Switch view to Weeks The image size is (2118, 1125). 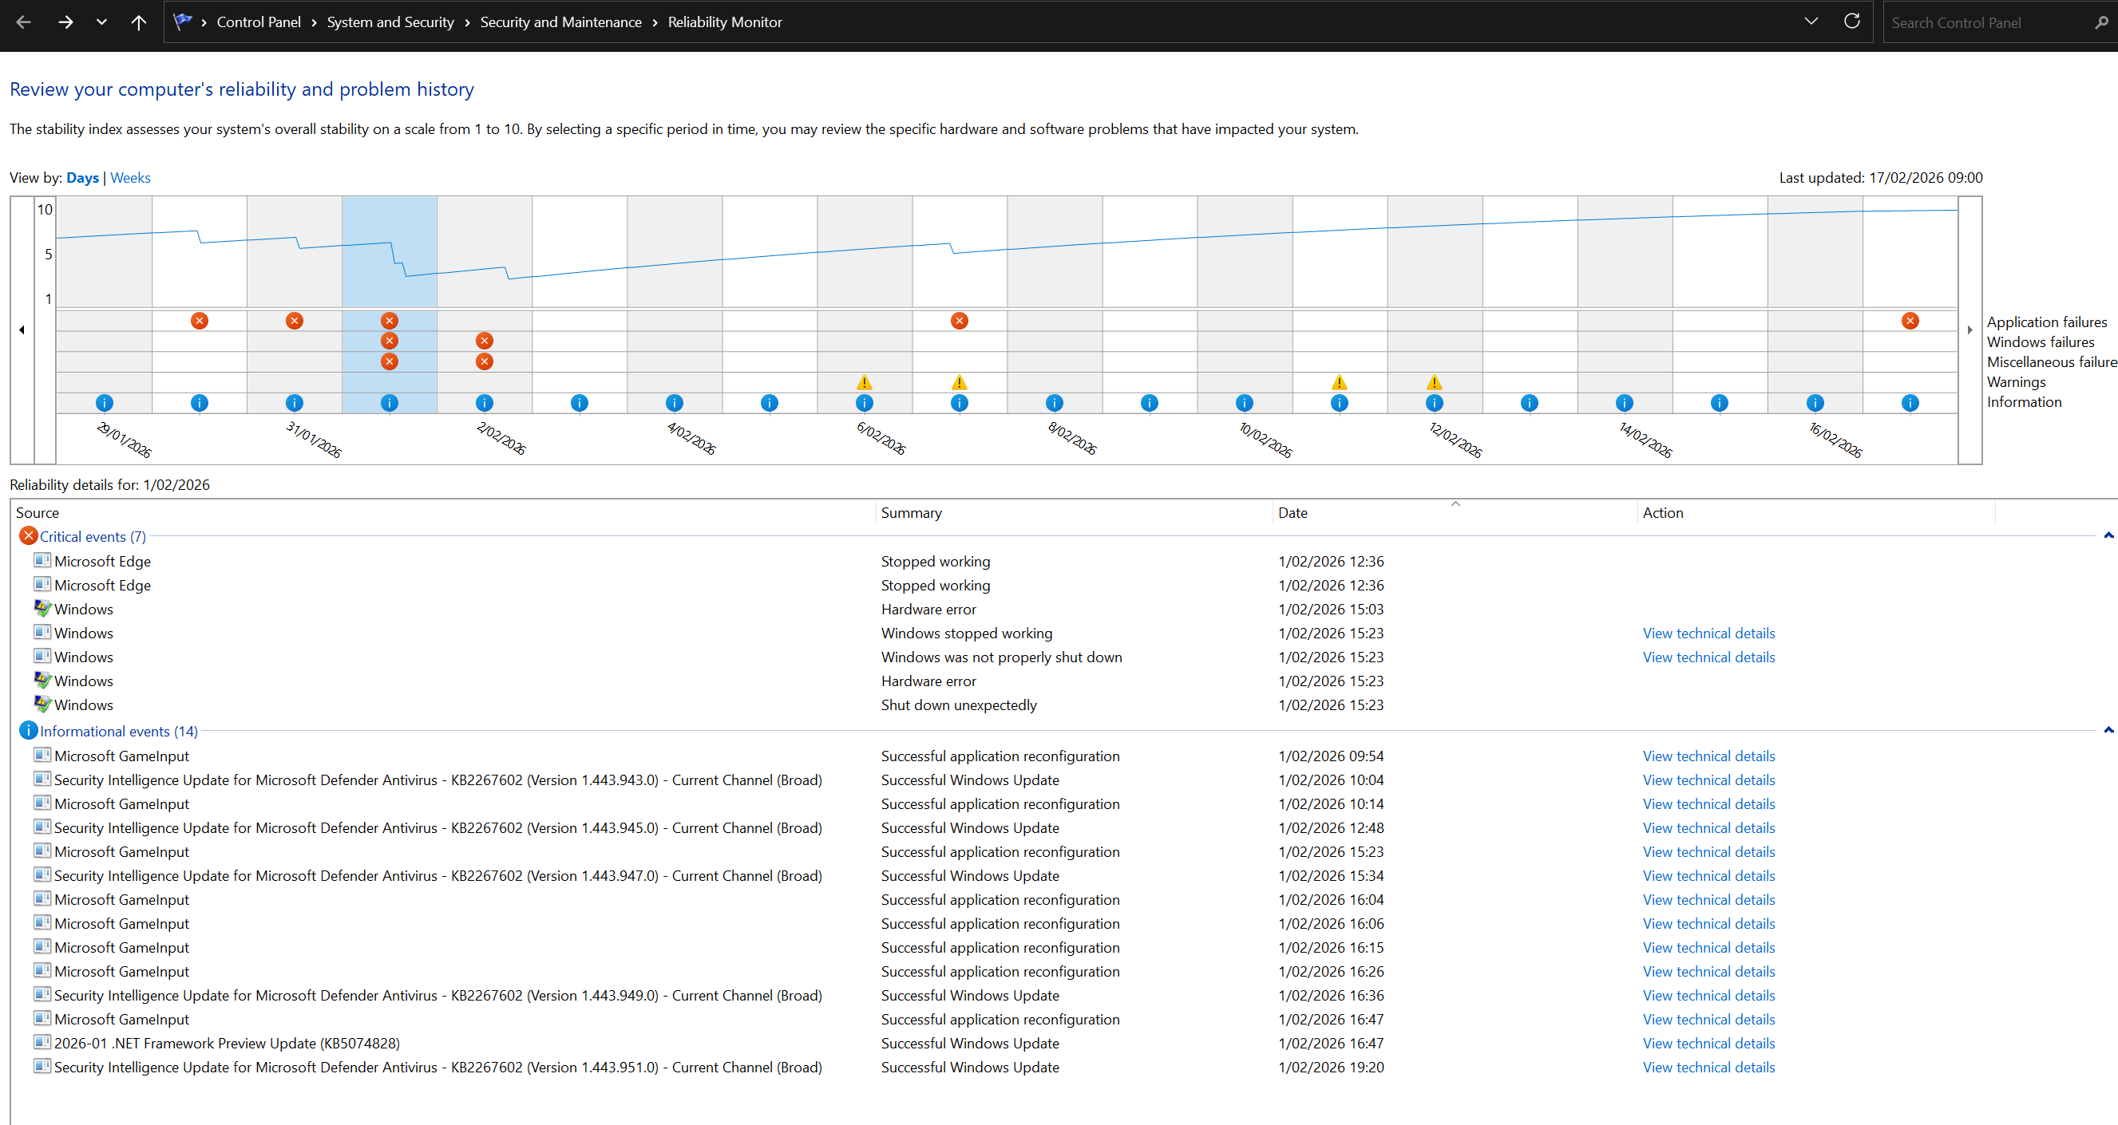tap(130, 177)
